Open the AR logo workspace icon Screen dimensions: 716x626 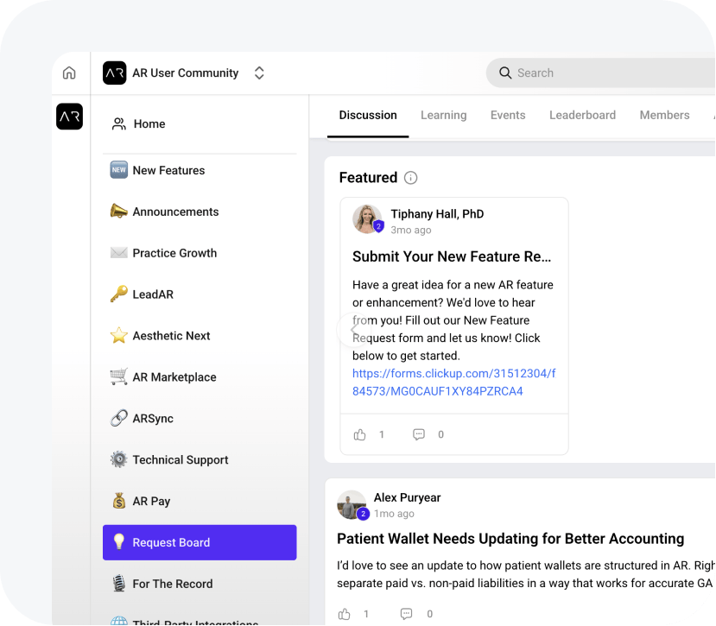click(69, 117)
